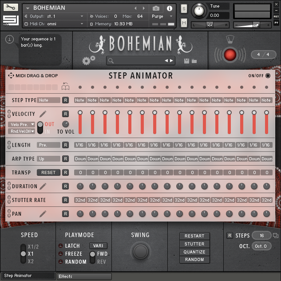Expand the Rnd.Vel.Off dropdown
The image size is (281, 281).
click(x=22, y=131)
